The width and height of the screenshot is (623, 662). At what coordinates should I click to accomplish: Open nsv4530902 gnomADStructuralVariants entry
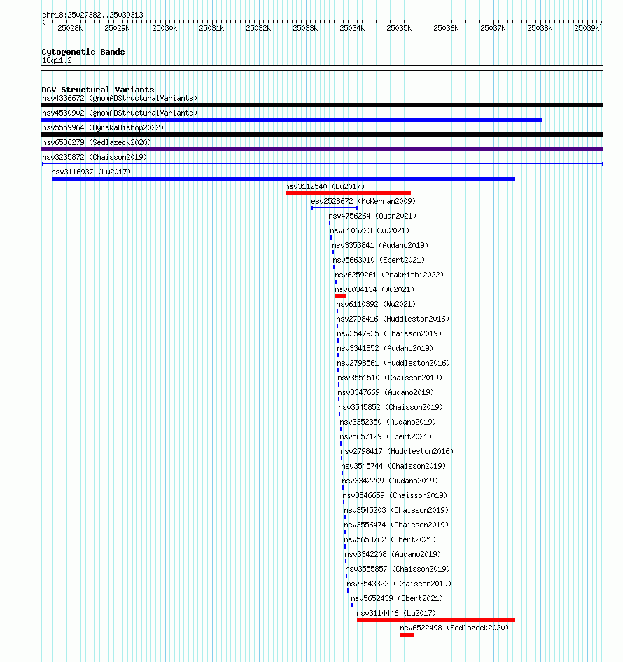pyautogui.click(x=120, y=113)
